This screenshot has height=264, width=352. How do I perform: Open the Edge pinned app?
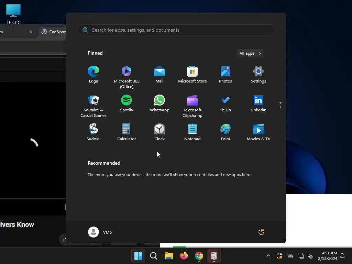[93, 75]
